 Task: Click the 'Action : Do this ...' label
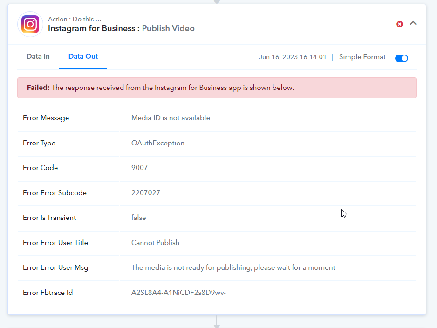75,19
